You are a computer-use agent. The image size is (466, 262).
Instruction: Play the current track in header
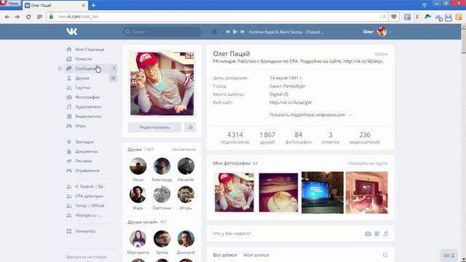point(234,32)
